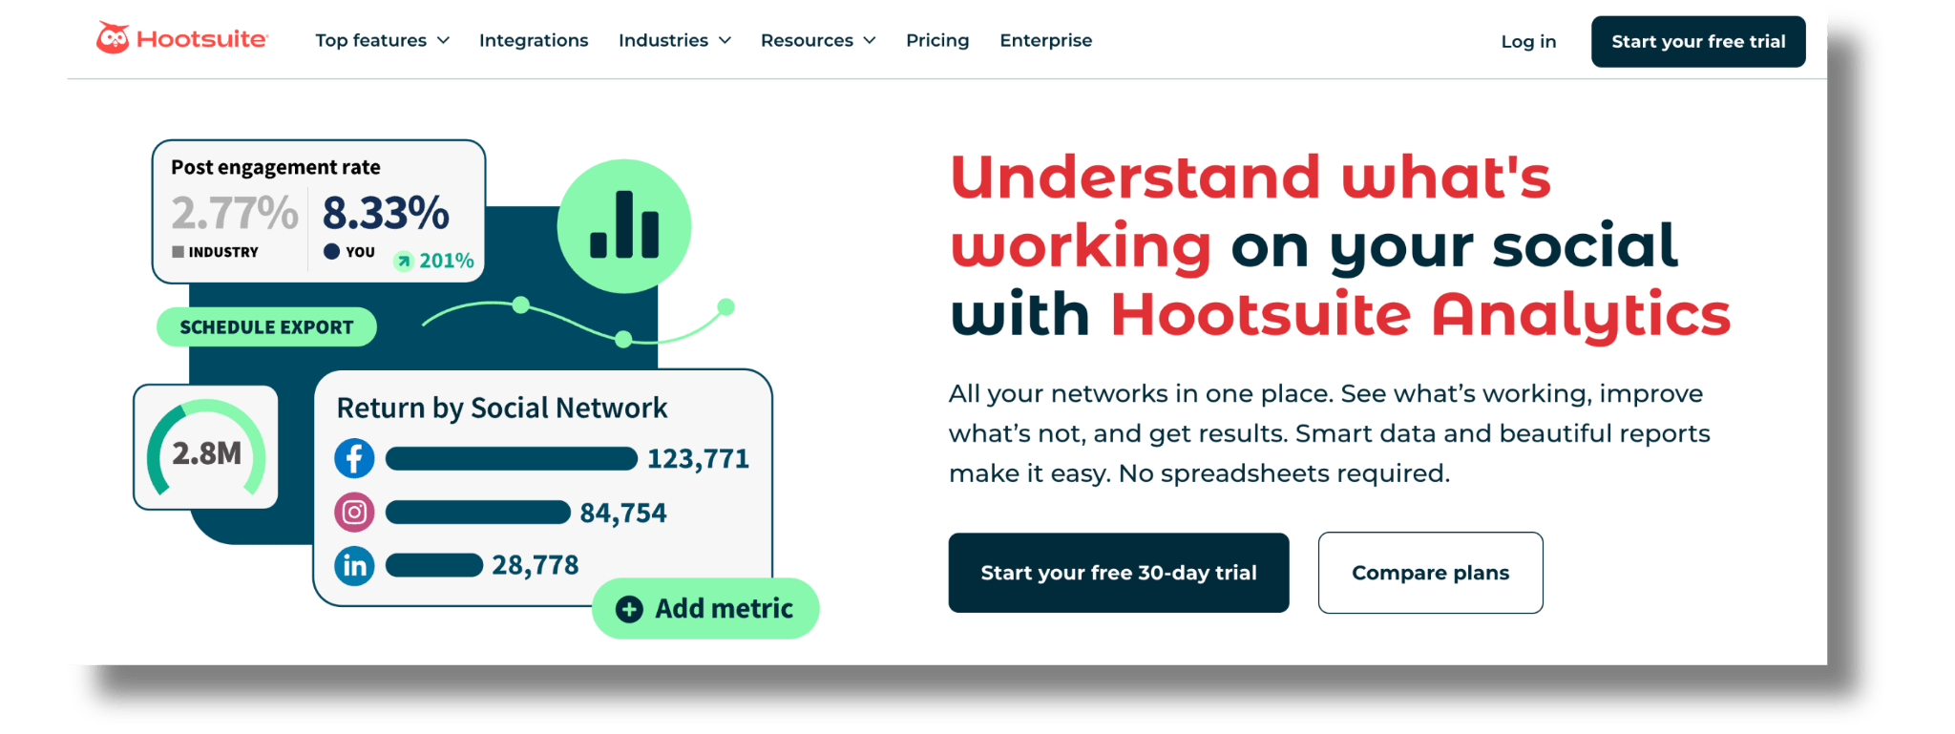Click the green bar chart circle icon

(x=624, y=226)
